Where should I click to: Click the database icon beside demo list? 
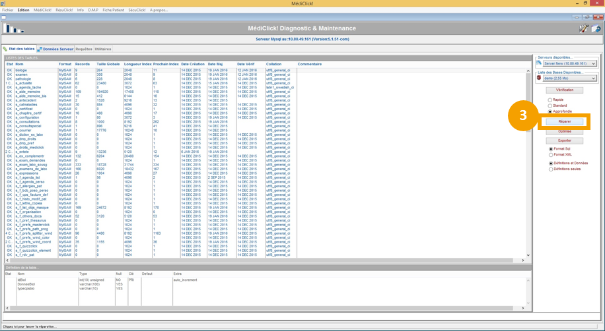tap(540, 78)
